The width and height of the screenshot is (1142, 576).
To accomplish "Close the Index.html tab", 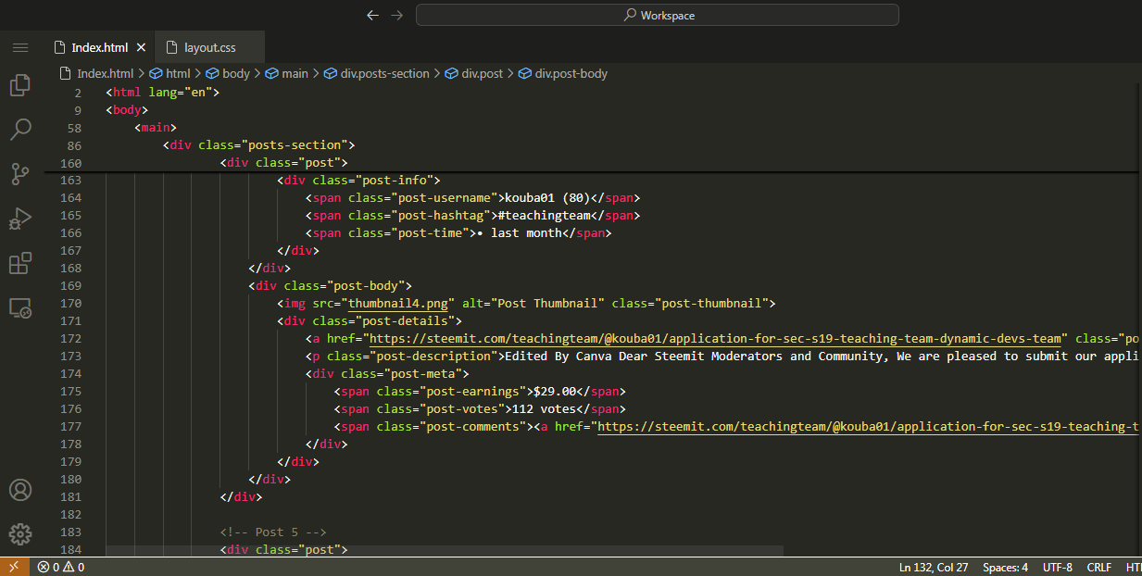I will pos(141,47).
